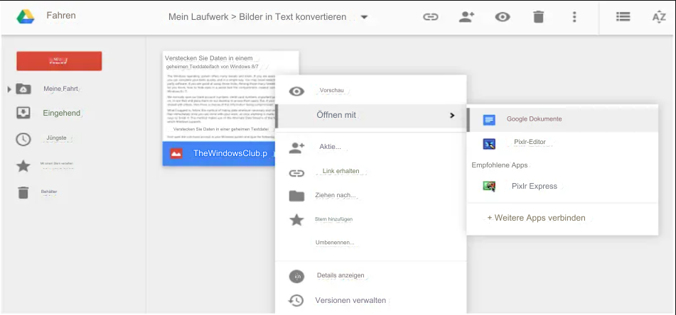
Task: Click the trash icon in top toolbar
Action: click(539, 17)
